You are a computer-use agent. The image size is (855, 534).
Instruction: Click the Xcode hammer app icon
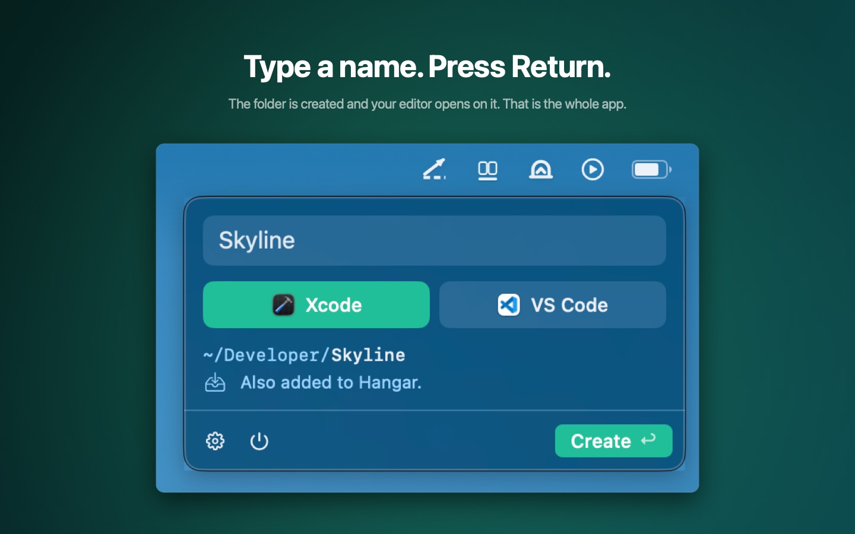coord(283,305)
